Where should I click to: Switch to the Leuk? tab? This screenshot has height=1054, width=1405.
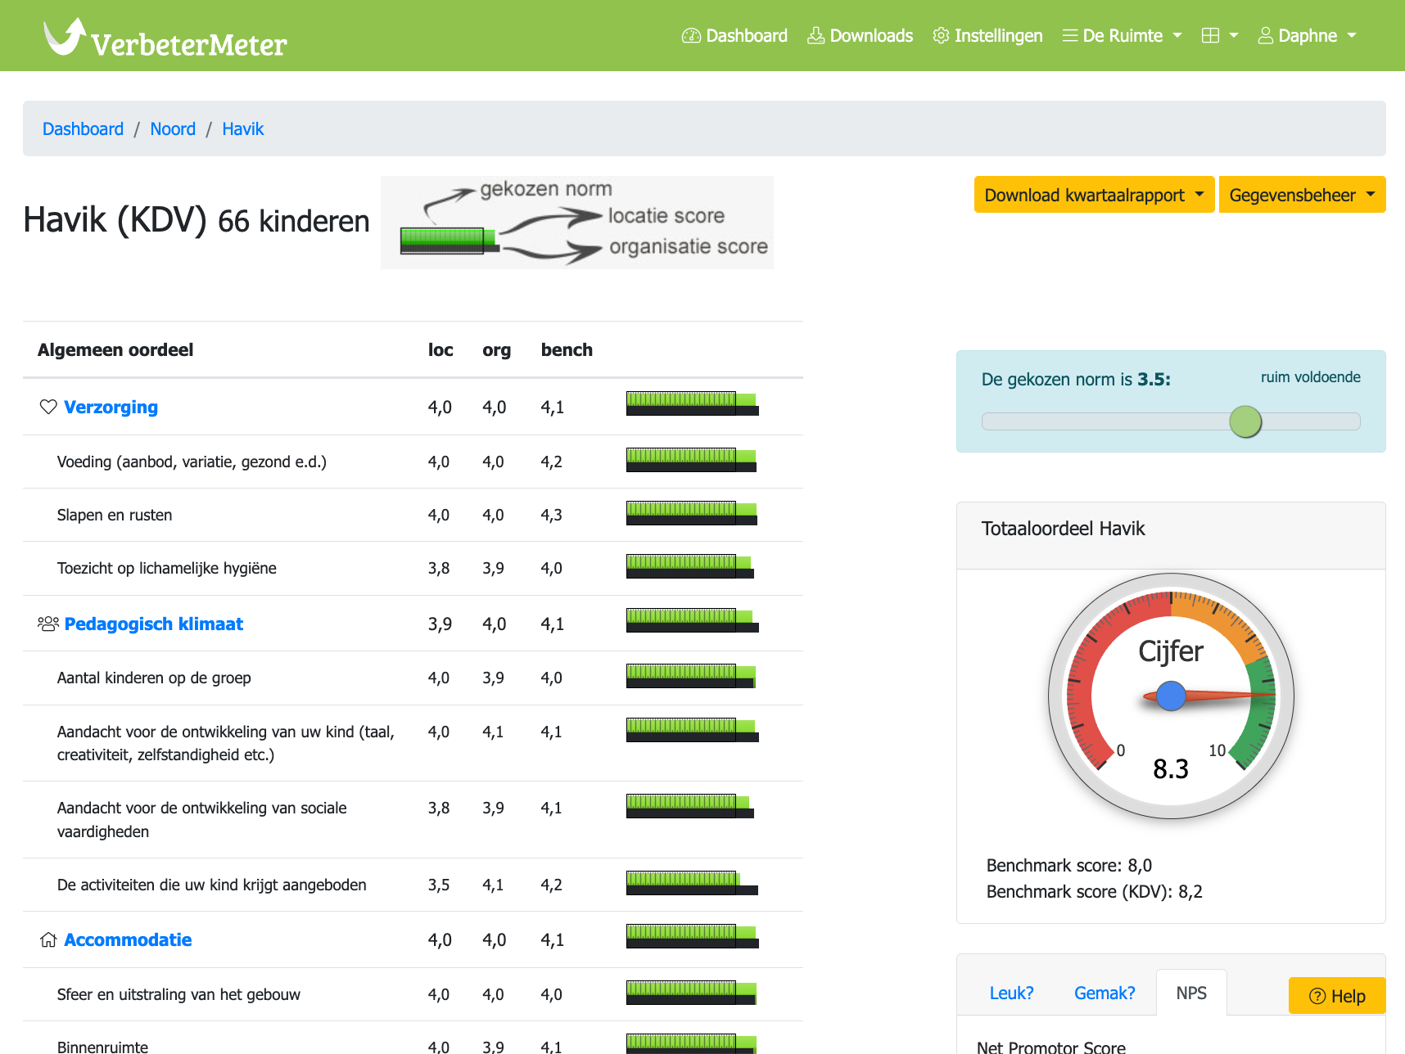click(x=1011, y=993)
